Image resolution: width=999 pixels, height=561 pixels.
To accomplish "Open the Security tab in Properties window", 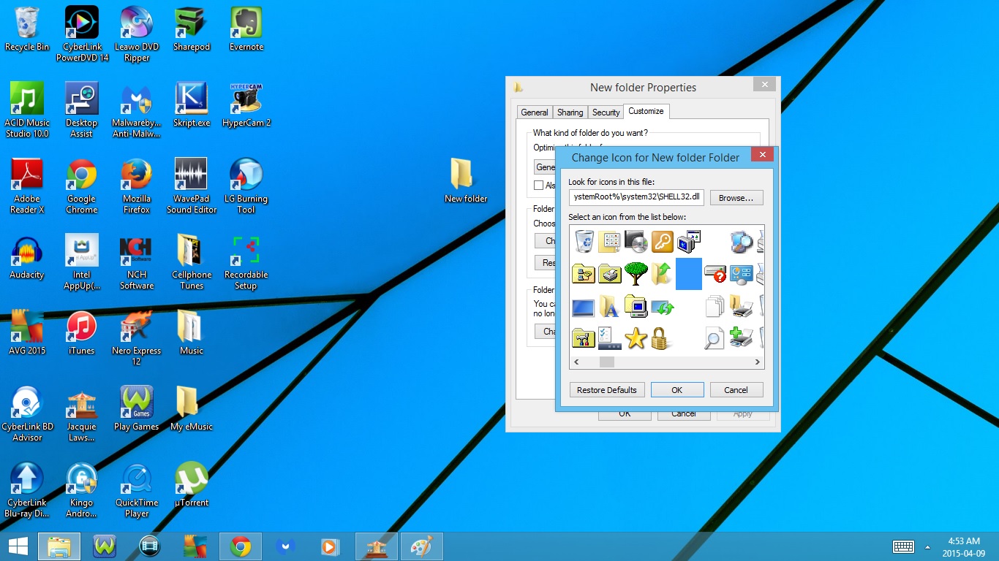I will point(606,112).
